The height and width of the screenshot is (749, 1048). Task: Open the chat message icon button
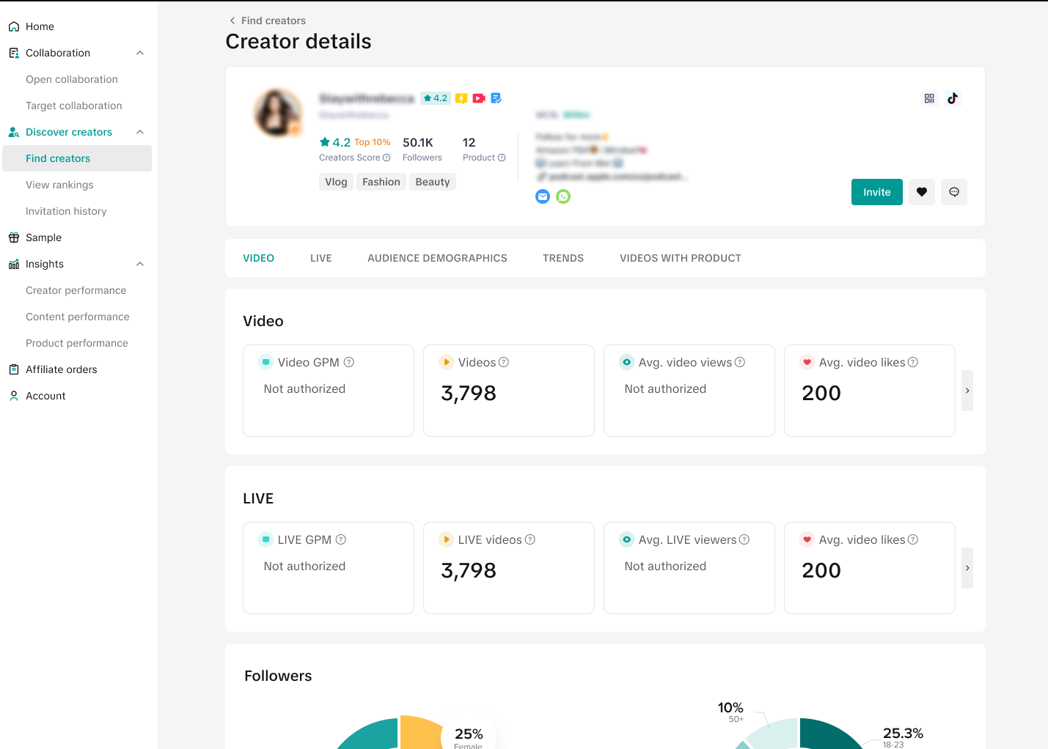953,192
